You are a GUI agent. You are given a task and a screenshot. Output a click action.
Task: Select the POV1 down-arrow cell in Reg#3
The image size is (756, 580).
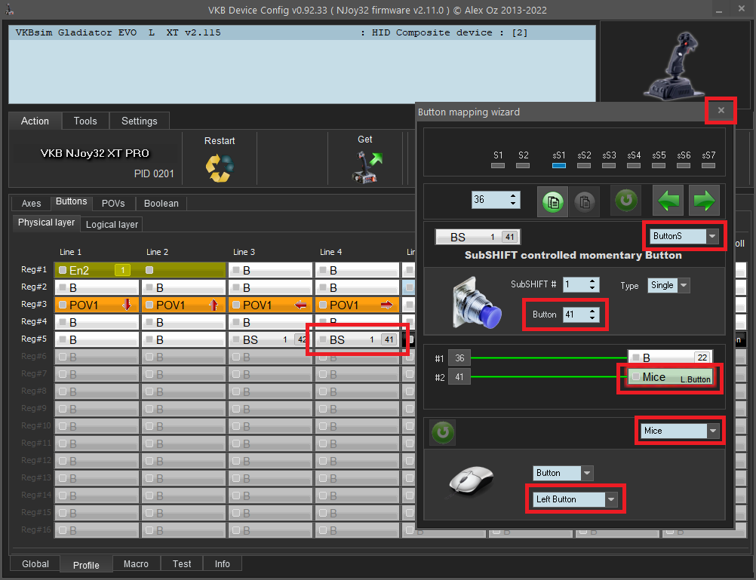[97, 305]
